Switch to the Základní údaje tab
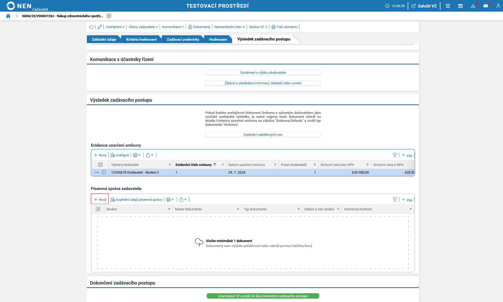 pyautogui.click(x=104, y=39)
